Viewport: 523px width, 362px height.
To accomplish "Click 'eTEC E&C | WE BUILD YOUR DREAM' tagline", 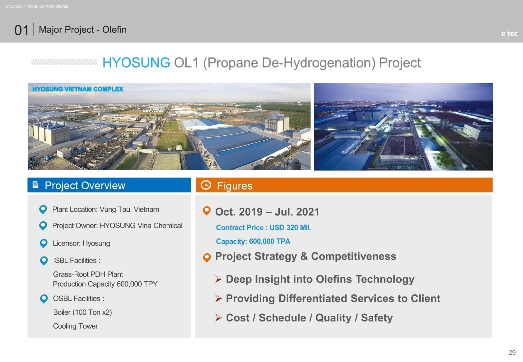I will point(37,6).
